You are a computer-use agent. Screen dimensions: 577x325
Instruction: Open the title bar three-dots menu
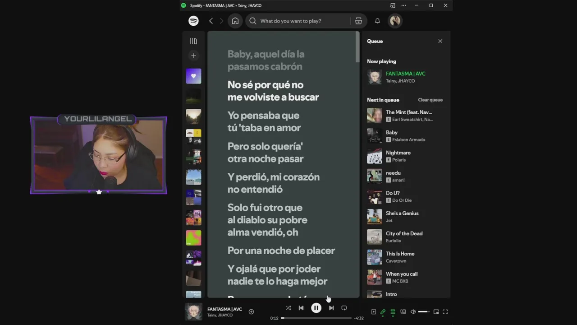(x=403, y=5)
